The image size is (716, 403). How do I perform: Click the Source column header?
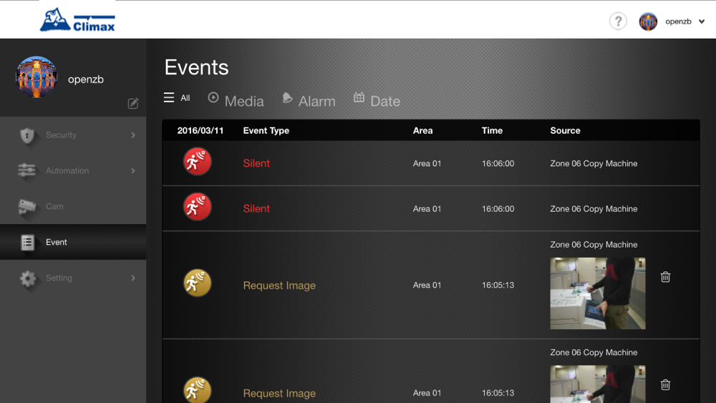[x=566, y=130]
